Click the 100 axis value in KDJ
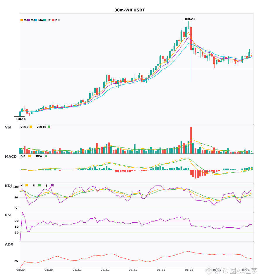 (x=16, y=187)
